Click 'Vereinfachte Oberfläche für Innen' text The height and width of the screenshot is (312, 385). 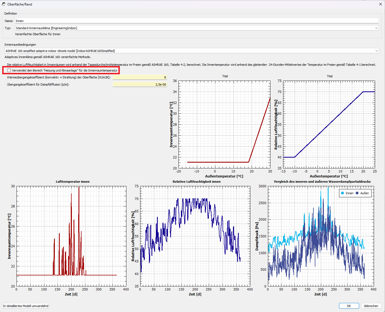38,34
